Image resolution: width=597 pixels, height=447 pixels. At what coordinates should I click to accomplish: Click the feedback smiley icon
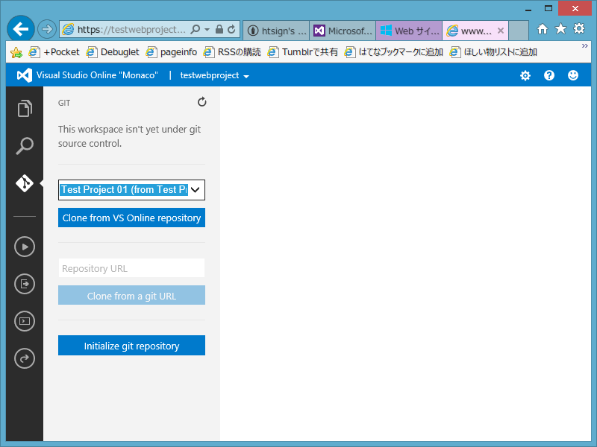[573, 75]
